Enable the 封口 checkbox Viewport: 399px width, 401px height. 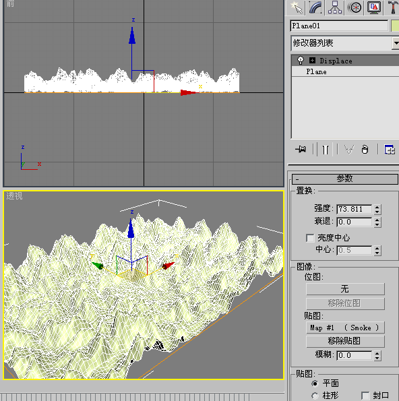point(365,396)
